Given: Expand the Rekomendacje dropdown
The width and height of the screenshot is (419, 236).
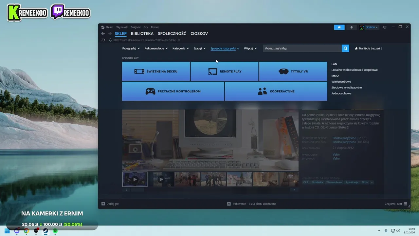Looking at the screenshot, I should pos(156,48).
